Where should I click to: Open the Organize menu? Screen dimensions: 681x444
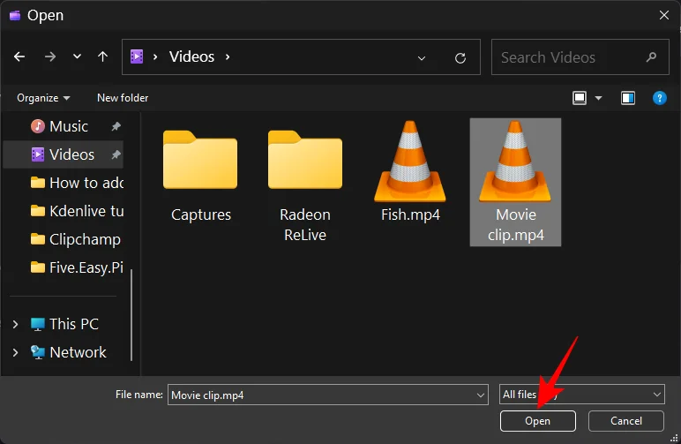click(x=43, y=98)
